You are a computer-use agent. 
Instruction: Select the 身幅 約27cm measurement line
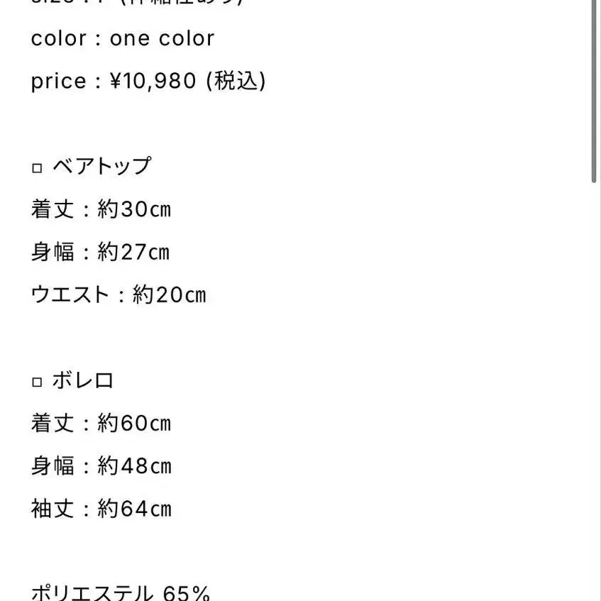click(x=100, y=253)
